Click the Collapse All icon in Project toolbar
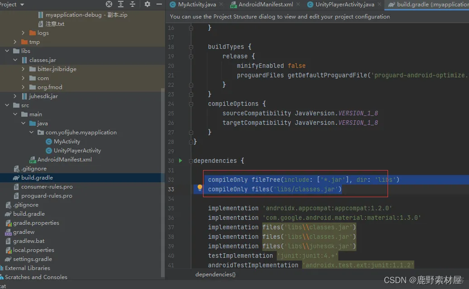Viewport: 469px width, 289px height. [x=133, y=4]
